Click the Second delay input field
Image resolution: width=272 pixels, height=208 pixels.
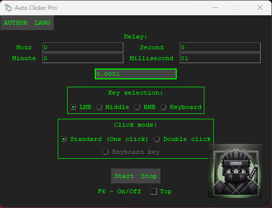pyautogui.click(x=220, y=47)
